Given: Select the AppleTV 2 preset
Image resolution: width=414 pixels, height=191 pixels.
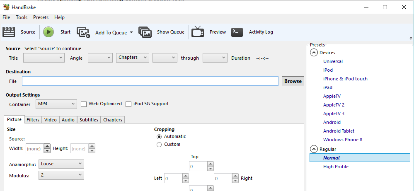Looking at the screenshot, I should [x=334, y=105].
